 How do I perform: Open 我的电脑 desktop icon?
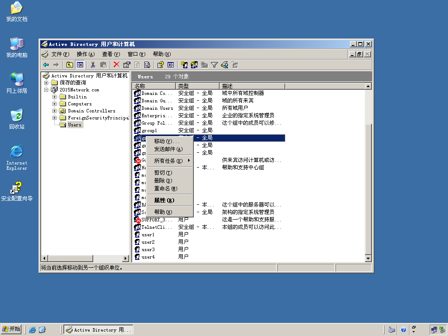17,47
